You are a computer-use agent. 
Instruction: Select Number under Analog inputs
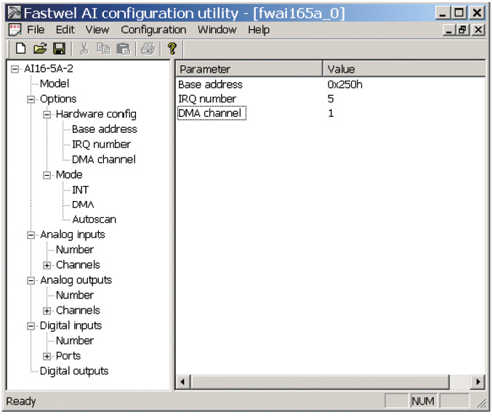[x=75, y=250]
